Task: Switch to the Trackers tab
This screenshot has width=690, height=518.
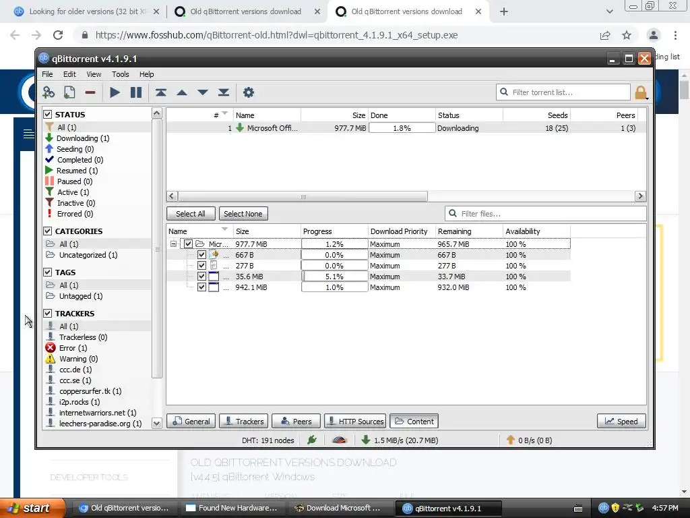Action: point(243,422)
